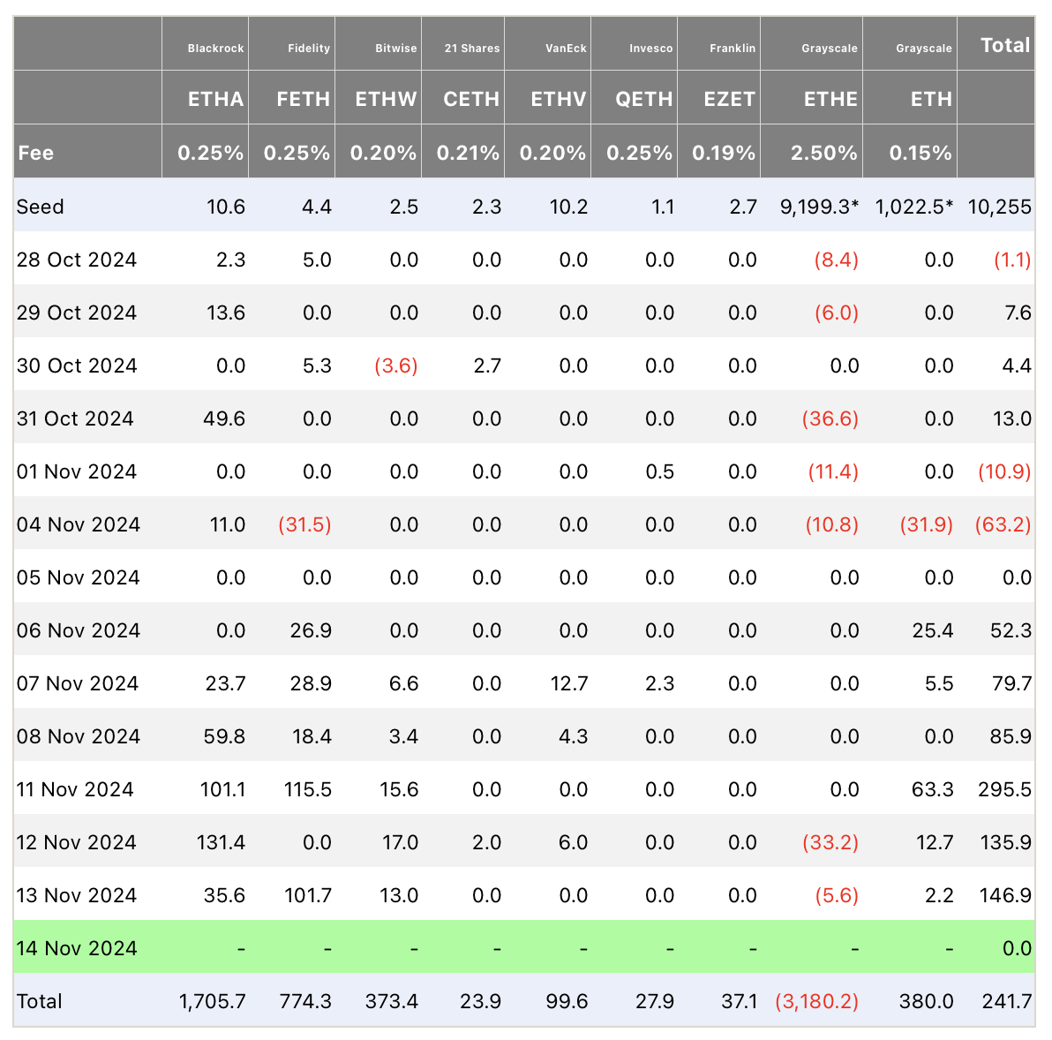
Task: Click the 0.15% fee value
Action: (920, 153)
